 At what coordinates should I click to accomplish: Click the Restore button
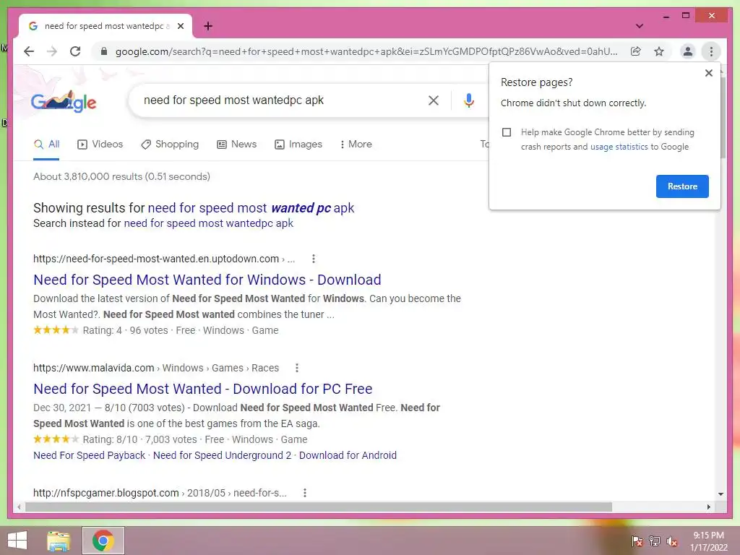(x=682, y=186)
